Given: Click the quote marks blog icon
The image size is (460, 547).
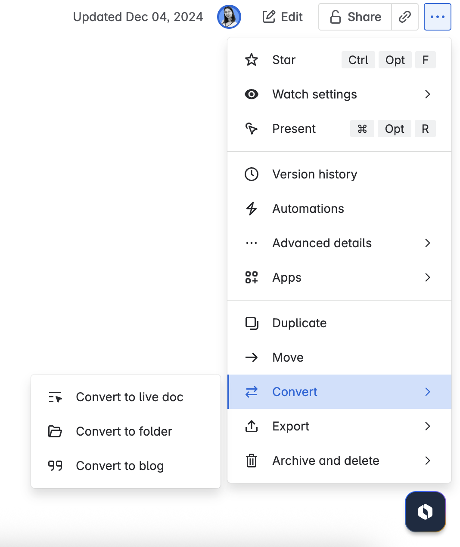Looking at the screenshot, I should coord(55,466).
